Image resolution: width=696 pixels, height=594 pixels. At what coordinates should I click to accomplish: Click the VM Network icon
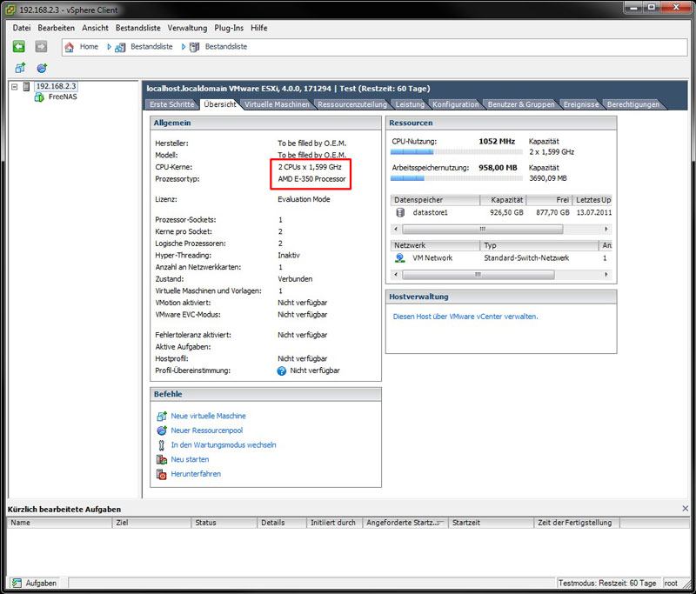(x=400, y=257)
